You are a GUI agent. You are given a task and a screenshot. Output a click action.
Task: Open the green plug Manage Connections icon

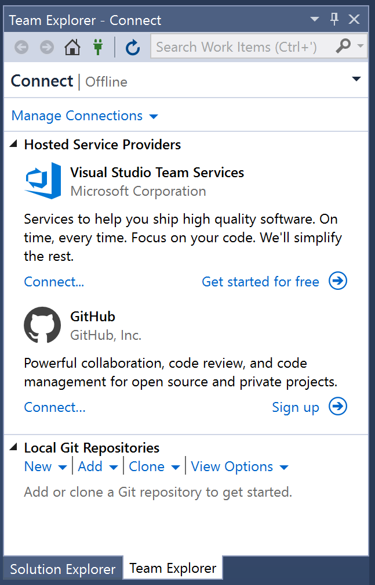[98, 48]
